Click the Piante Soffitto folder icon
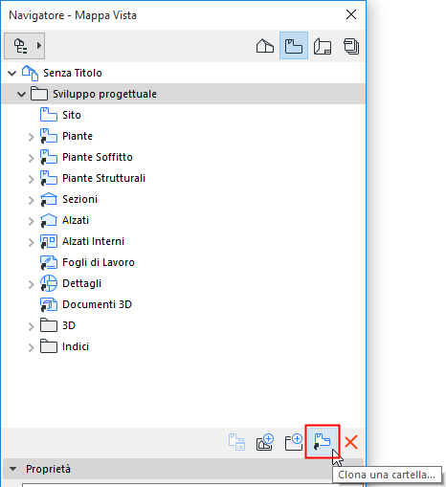The height and width of the screenshot is (487, 446). tap(49, 157)
